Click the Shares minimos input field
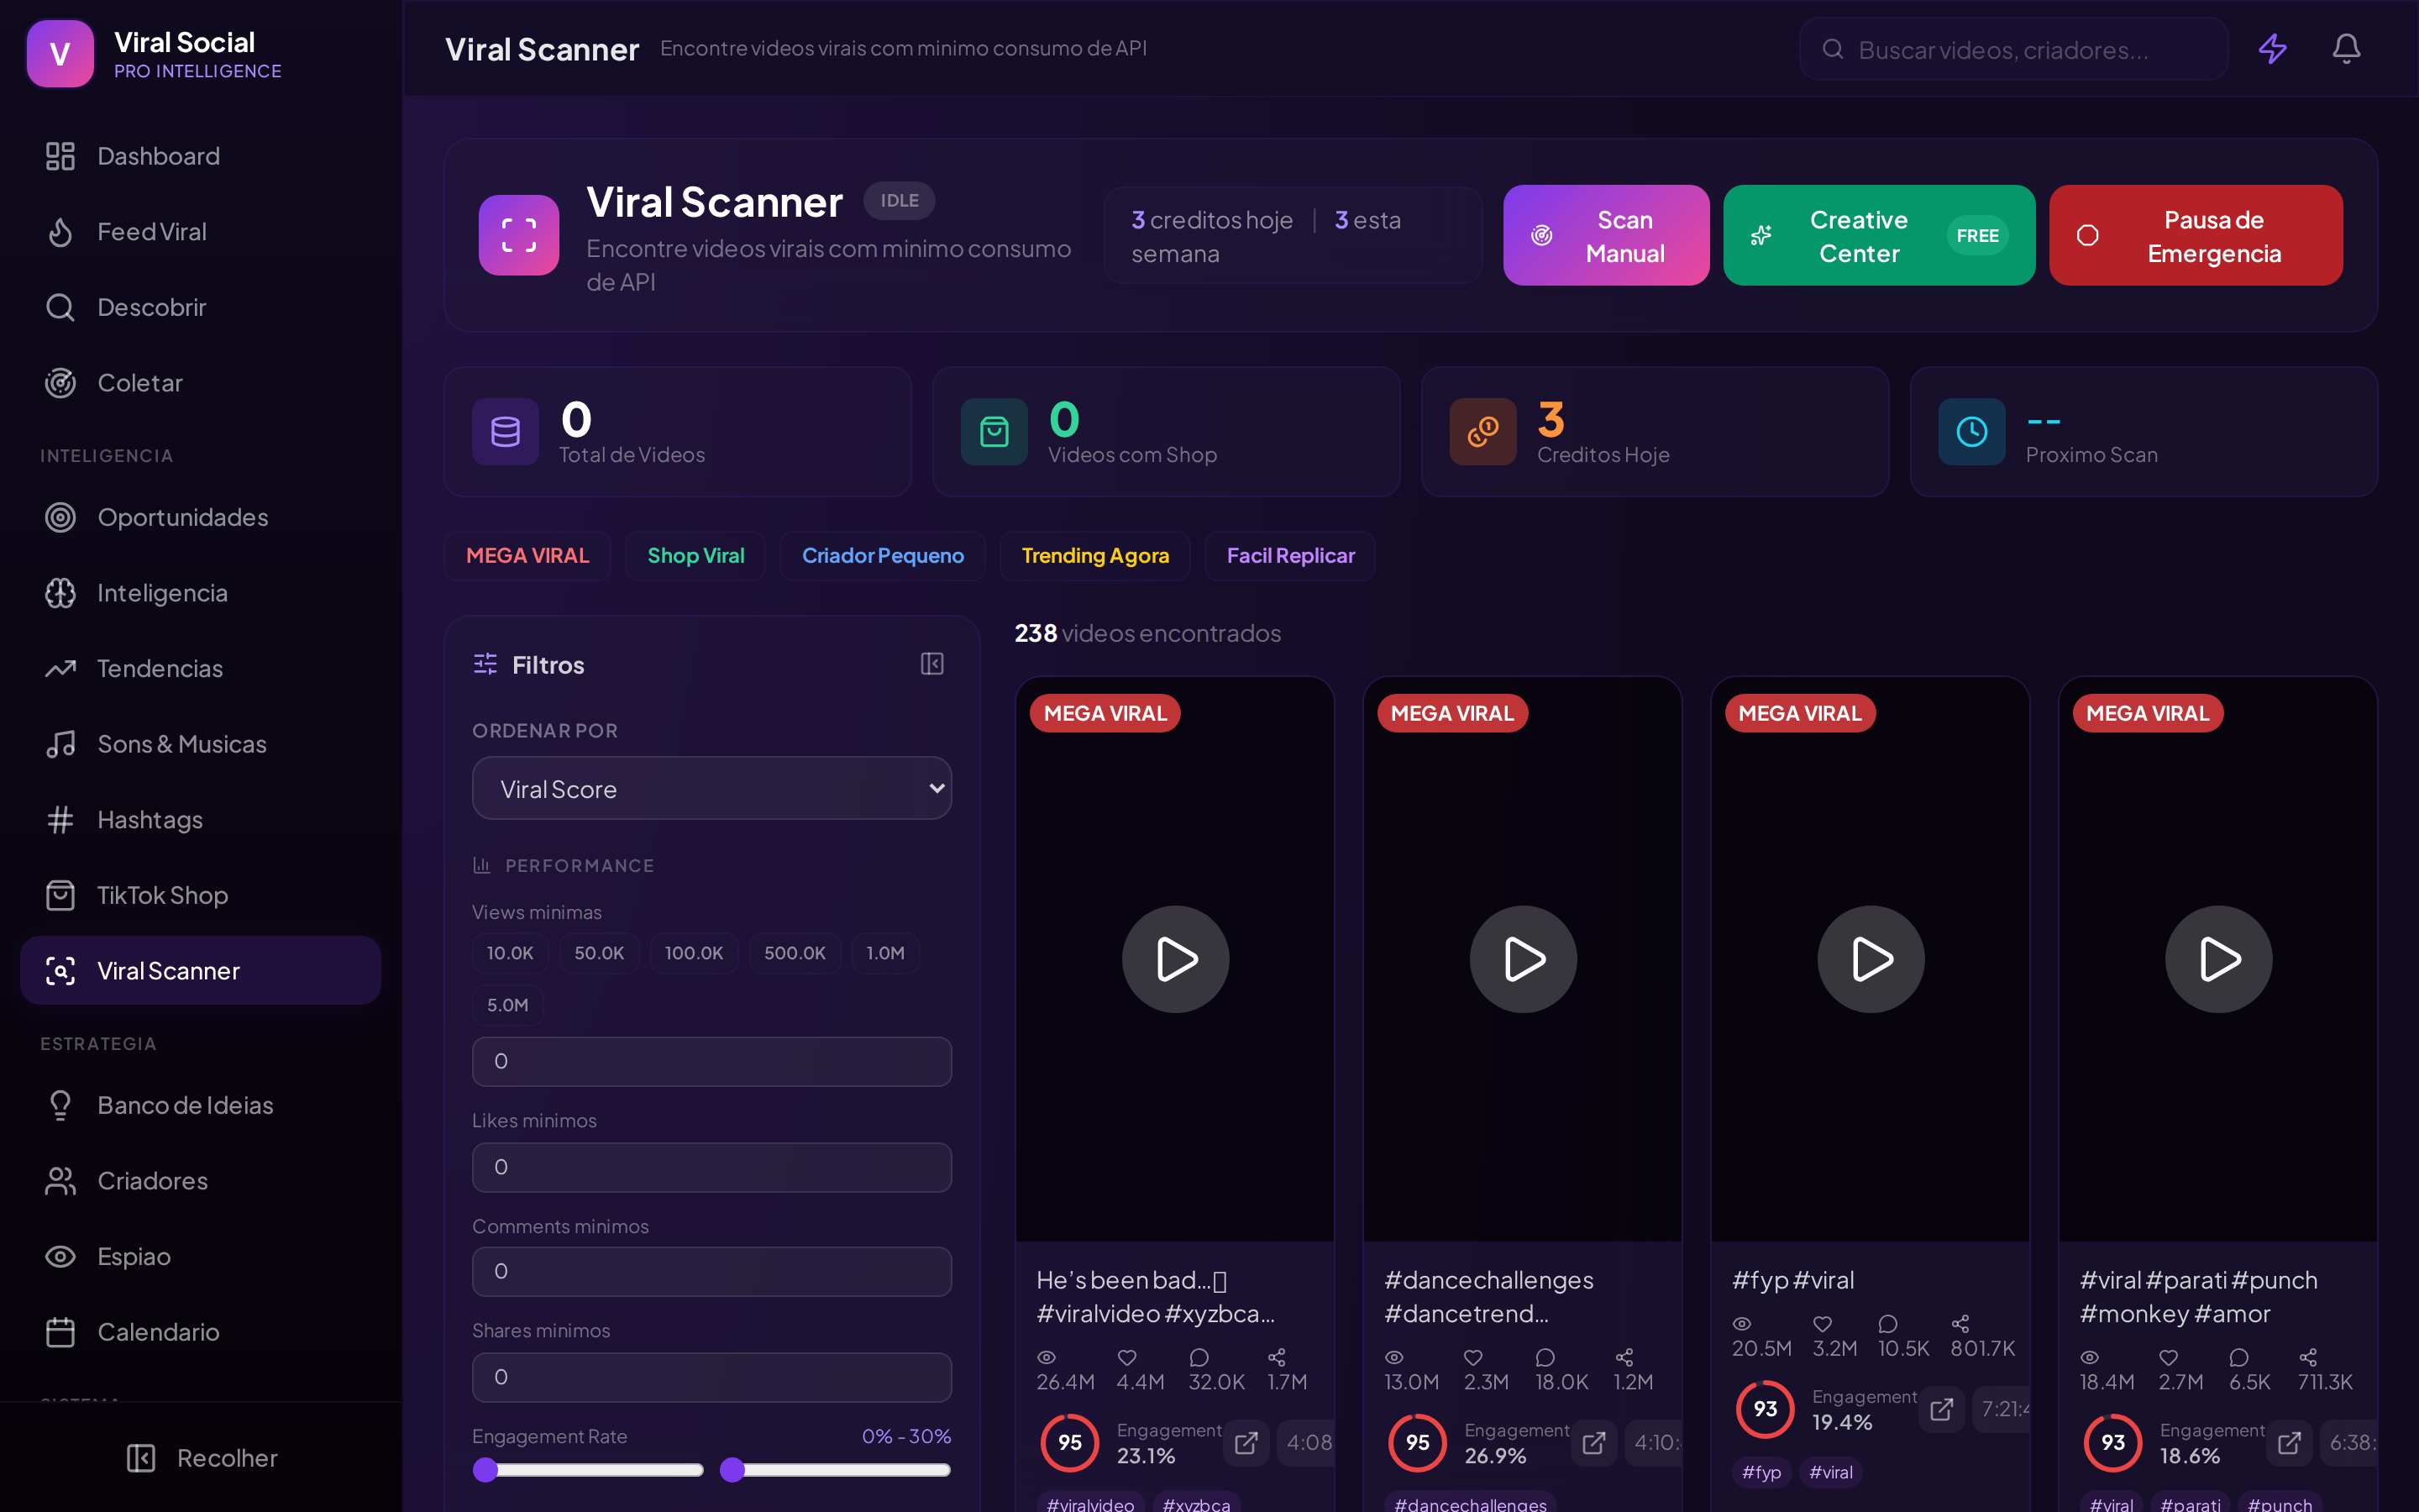 coord(711,1377)
